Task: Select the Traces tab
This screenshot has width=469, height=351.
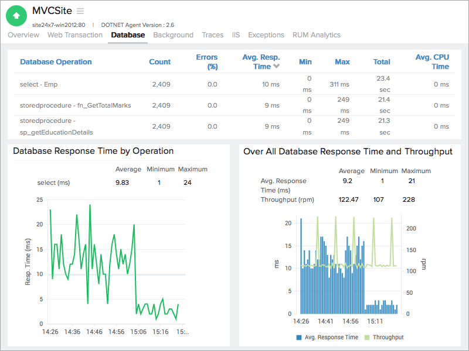Action: (213, 35)
